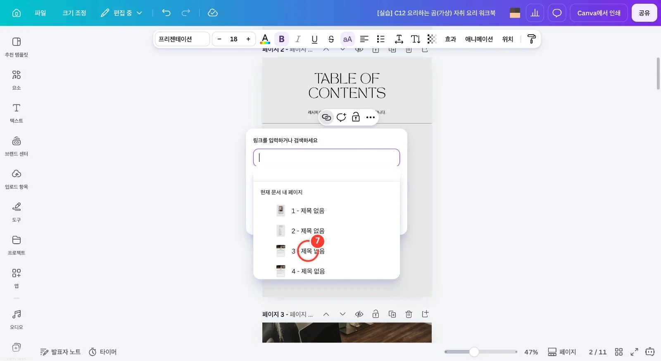Open the text color picker
The image size is (661, 361).
coord(265,39)
